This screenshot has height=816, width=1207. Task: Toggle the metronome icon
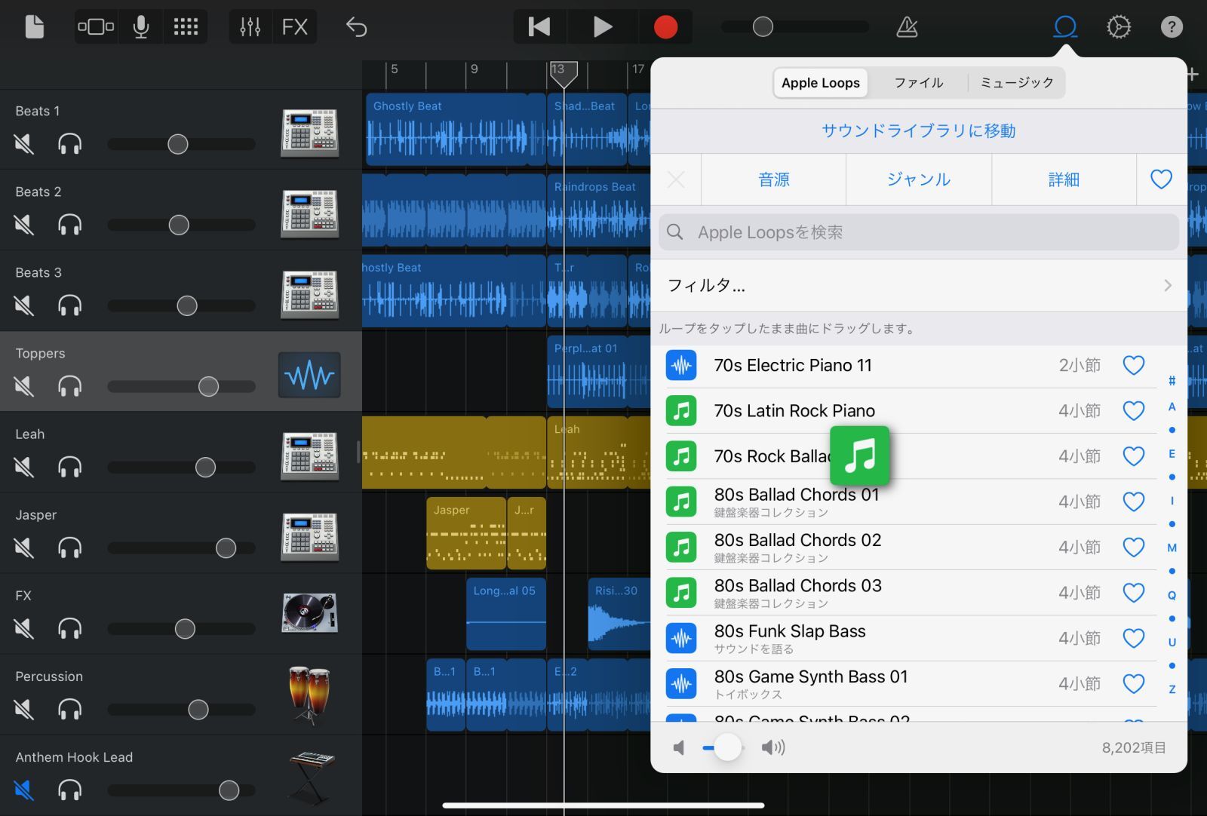(907, 27)
